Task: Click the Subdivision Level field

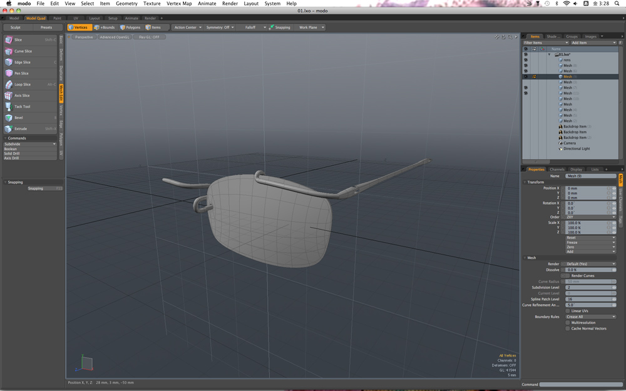Action: (590, 288)
